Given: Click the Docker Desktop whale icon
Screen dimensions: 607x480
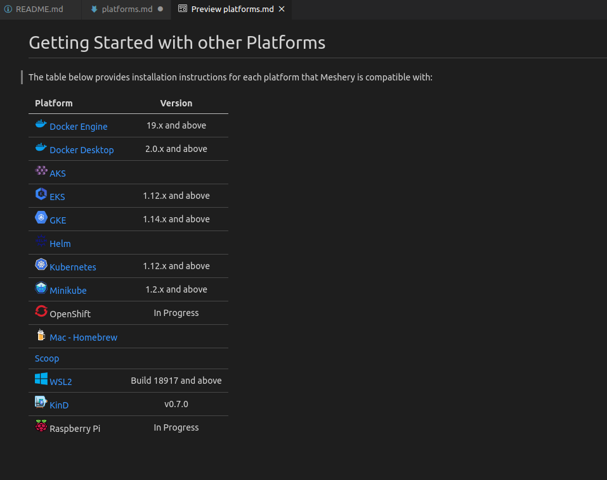Looking at the screenshot, I should click(41, 148).
